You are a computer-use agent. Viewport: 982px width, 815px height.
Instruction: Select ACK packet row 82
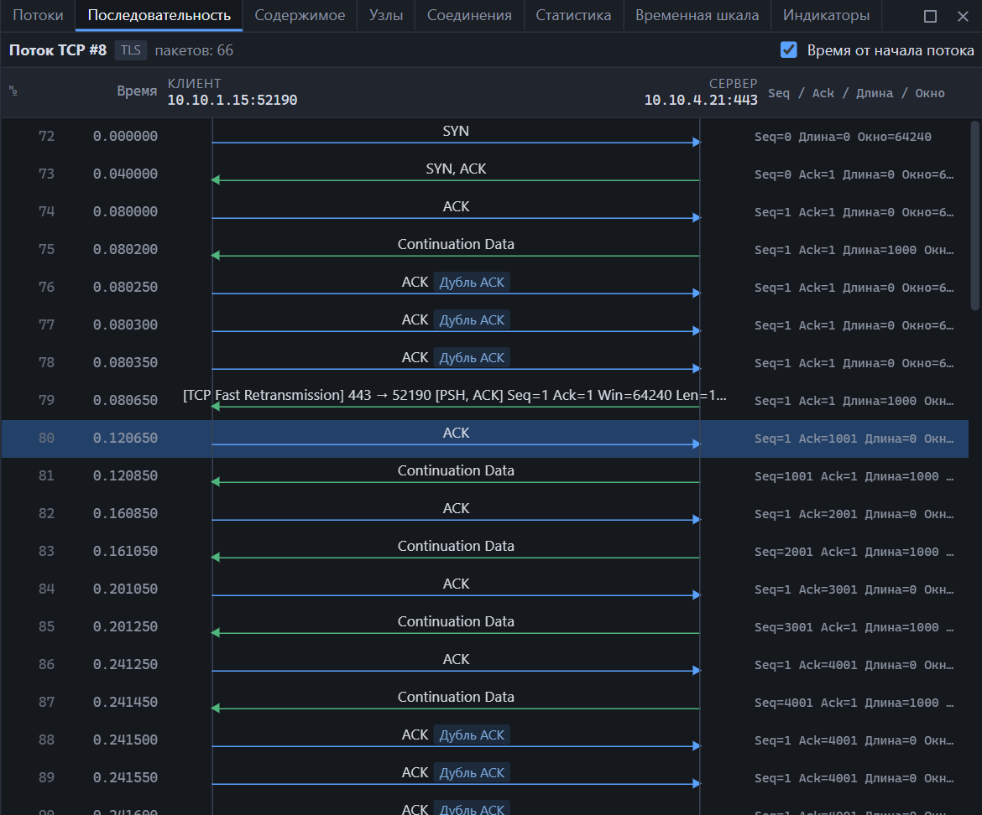click(485, 513)
